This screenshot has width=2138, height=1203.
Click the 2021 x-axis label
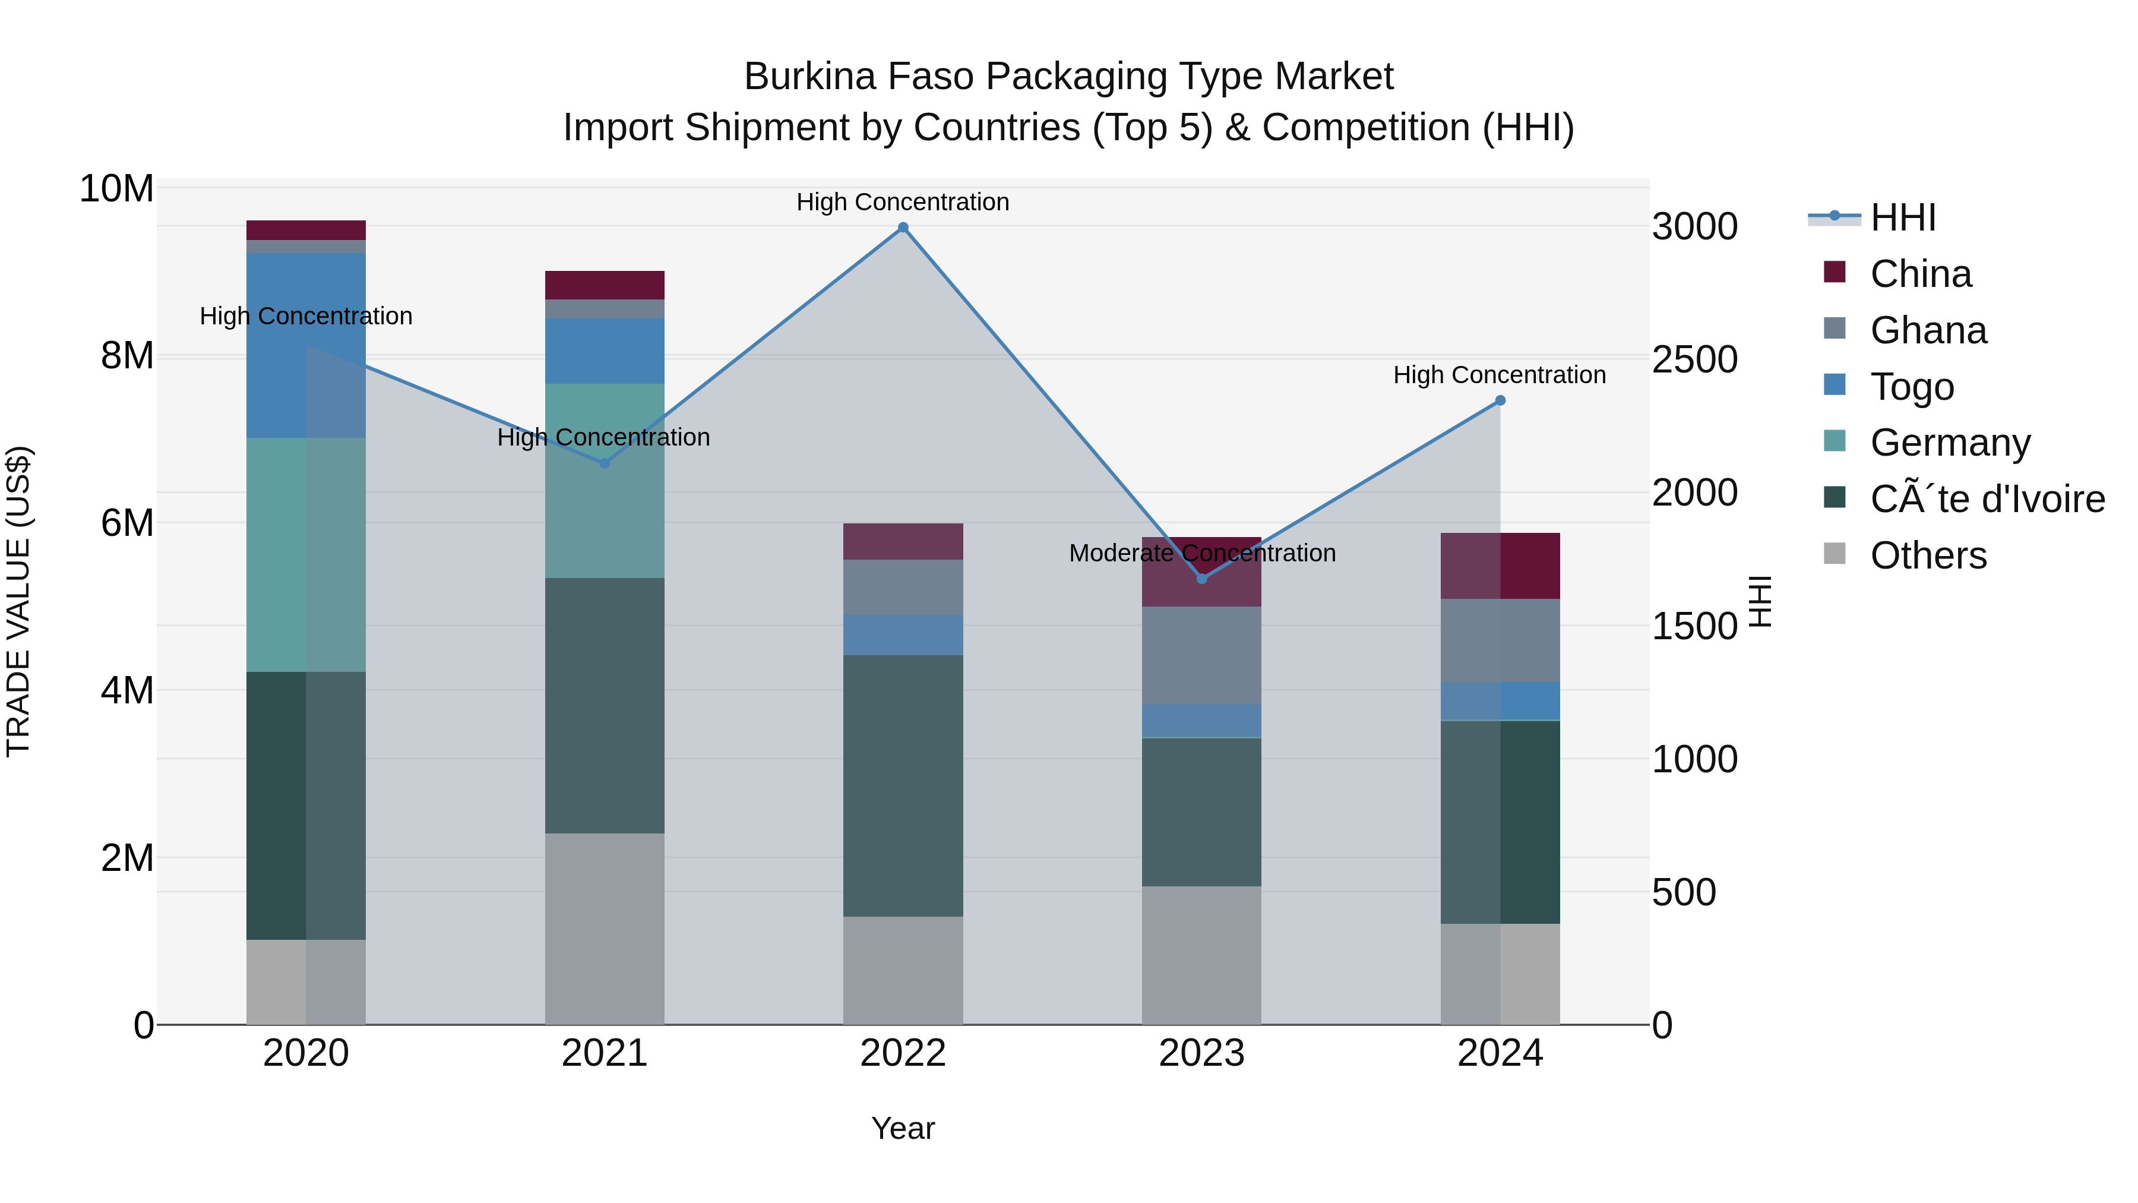point(604,1053)
